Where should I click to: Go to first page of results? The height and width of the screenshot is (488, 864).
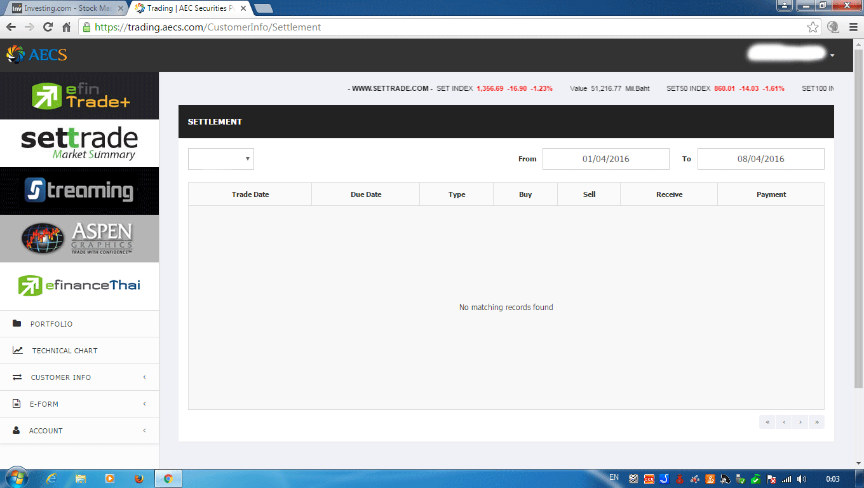point(767,422)
